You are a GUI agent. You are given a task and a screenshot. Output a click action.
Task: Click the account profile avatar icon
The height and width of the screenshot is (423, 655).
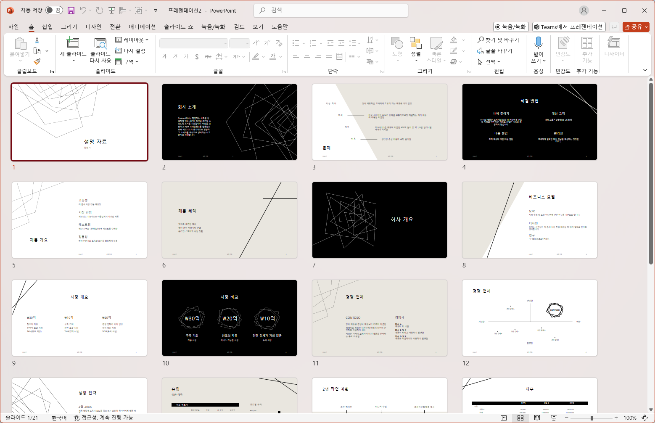(x=584, y=11)
